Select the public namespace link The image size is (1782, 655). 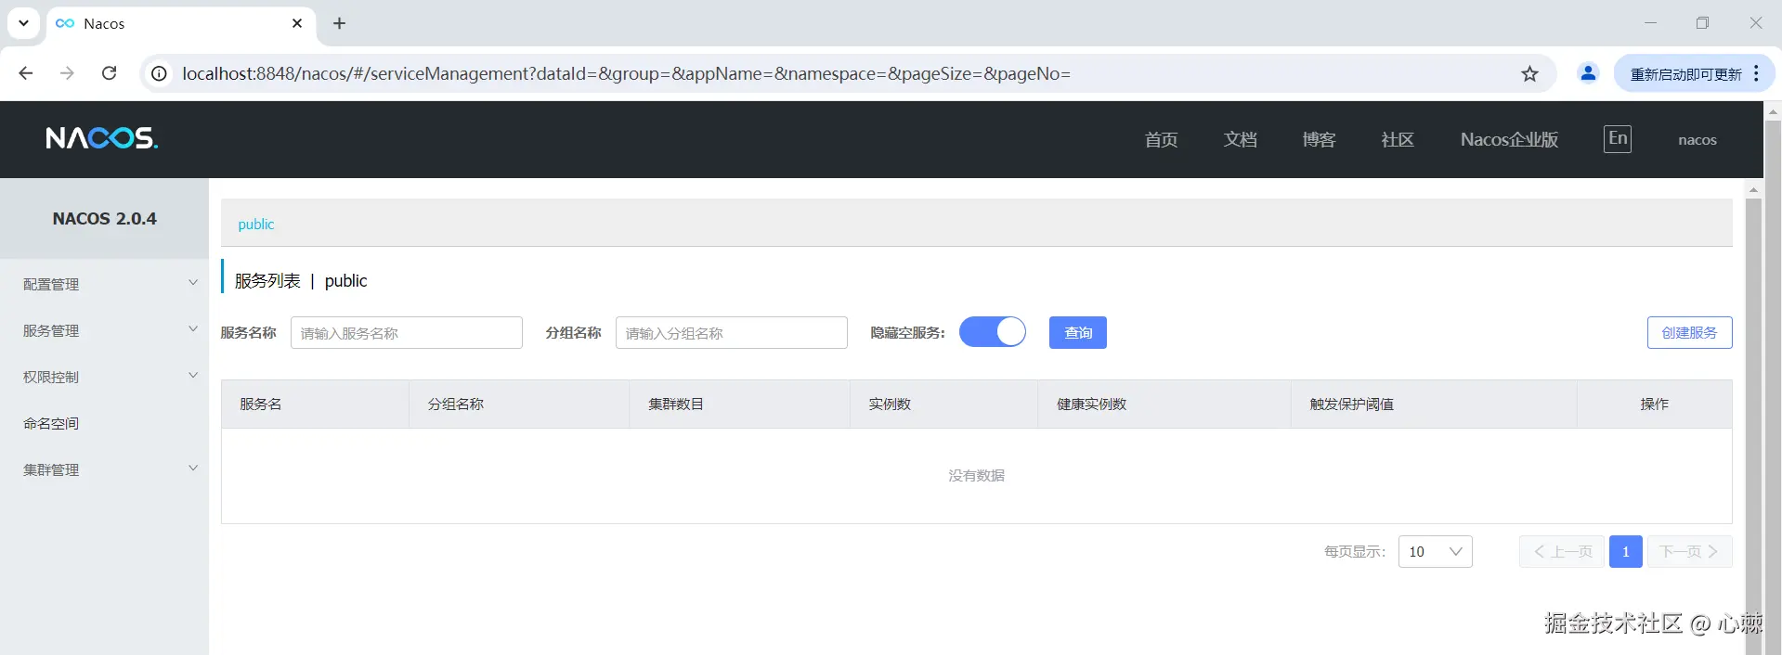tap(255, 224)
